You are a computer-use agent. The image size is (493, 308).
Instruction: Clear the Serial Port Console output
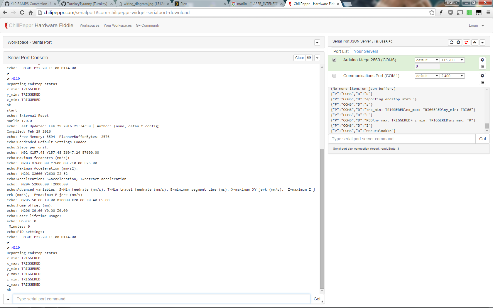pos(299,58)
